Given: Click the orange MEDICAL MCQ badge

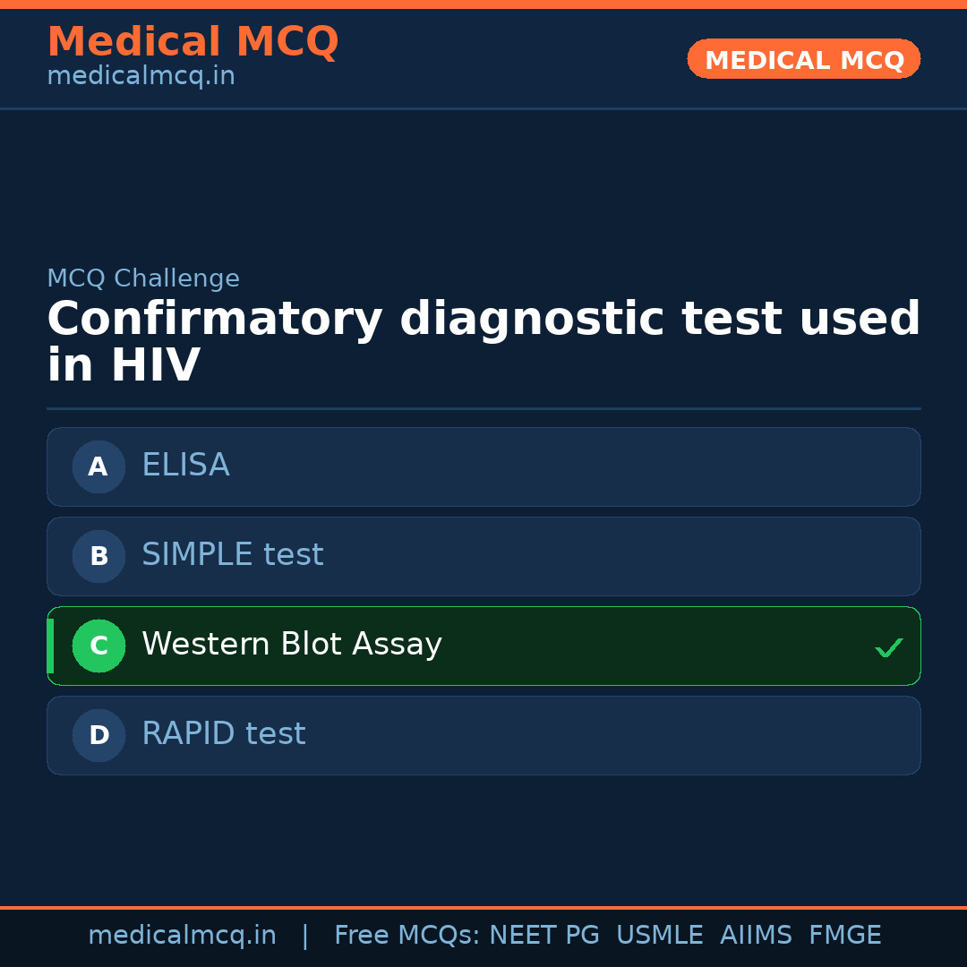Looking at the screenshot, I should (804, 60).
